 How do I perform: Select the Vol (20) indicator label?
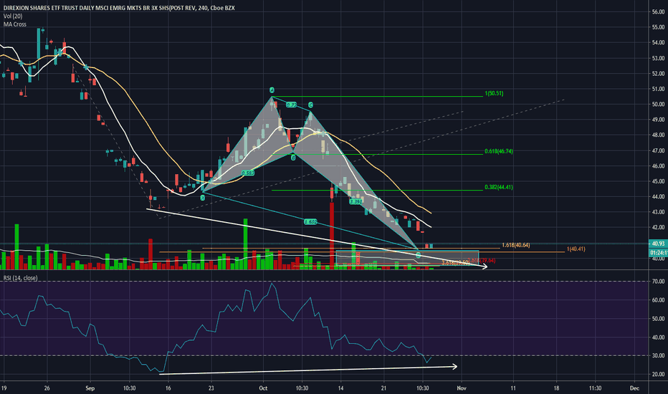(x=13, y=16)
